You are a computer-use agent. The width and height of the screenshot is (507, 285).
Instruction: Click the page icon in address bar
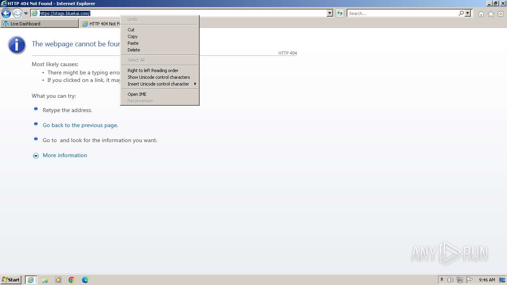click(35, 13)
